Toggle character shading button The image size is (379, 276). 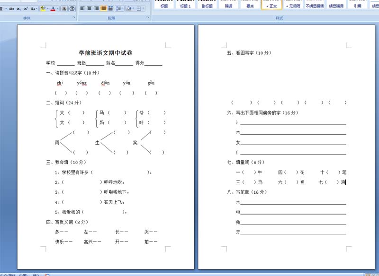[x=64, y=9]
